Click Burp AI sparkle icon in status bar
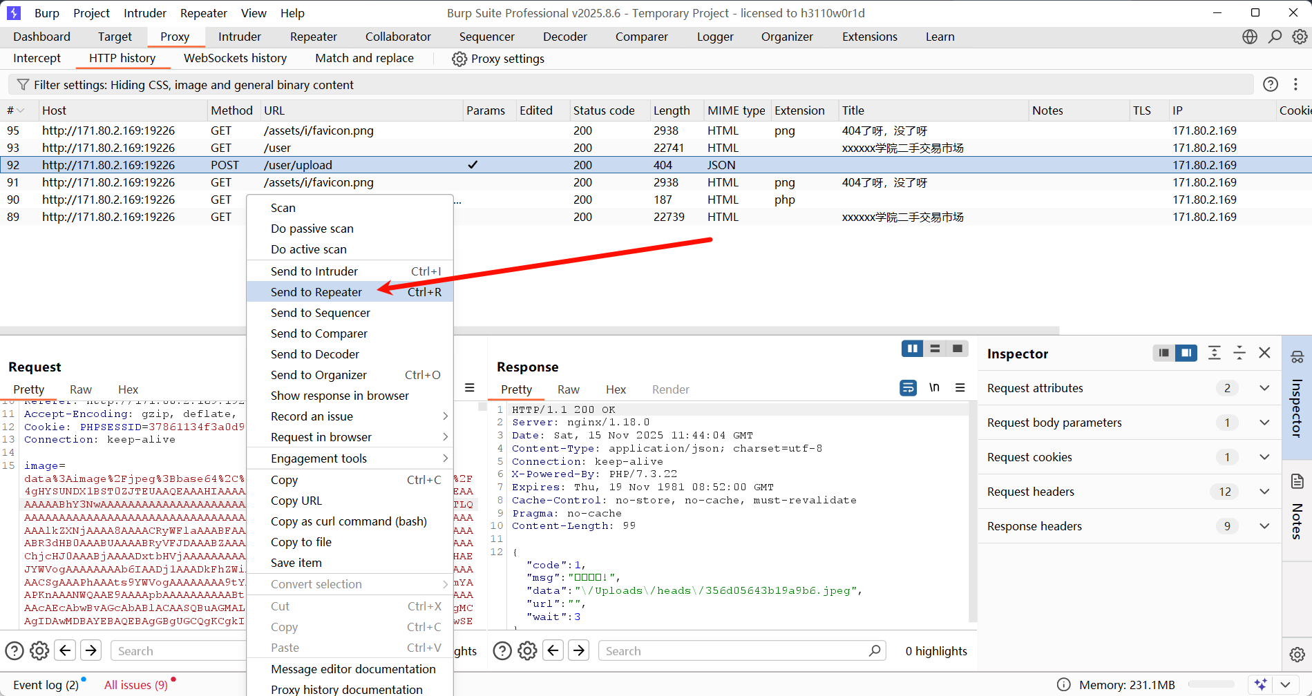This screenshot has height=696, width=1312. (x=1261, y=684)
